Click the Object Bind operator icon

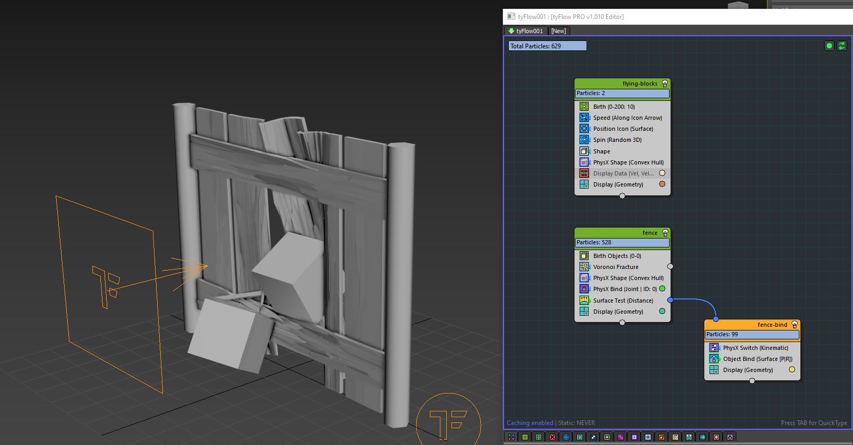[714, 359]
